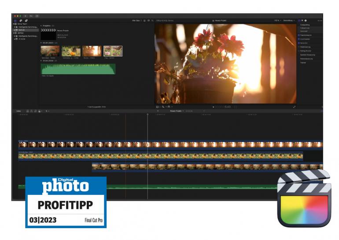Toggle the Verzerren checkbox in inspector
The image size is (339, 240).
pos(299,43)
